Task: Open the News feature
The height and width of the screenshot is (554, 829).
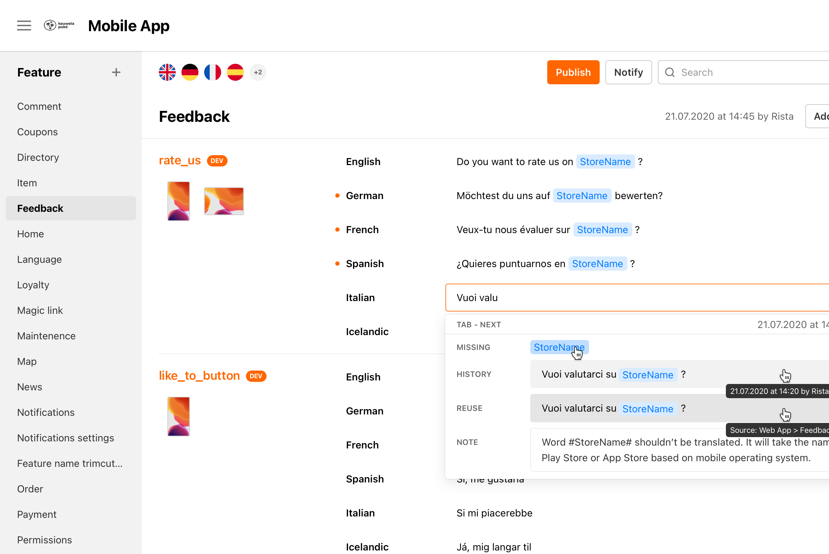Action: click(x=29, y=387)
